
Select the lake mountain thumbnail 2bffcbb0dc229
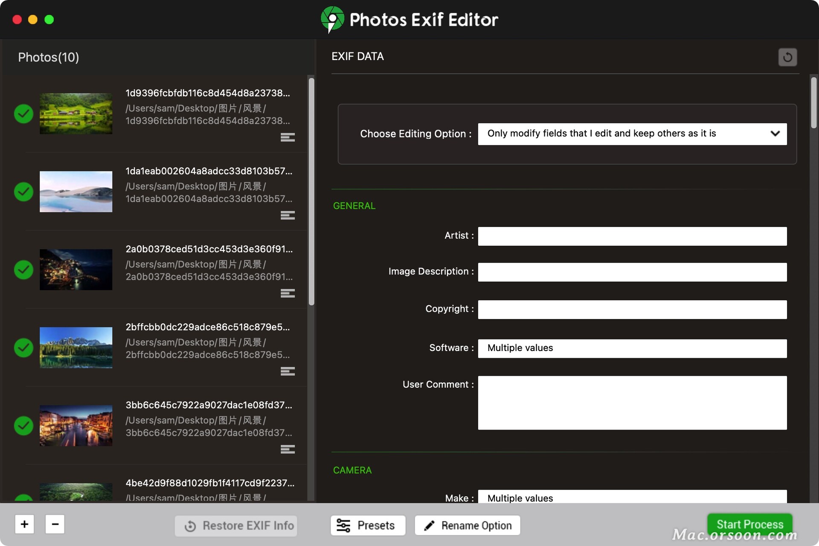[x=76, y=348]
